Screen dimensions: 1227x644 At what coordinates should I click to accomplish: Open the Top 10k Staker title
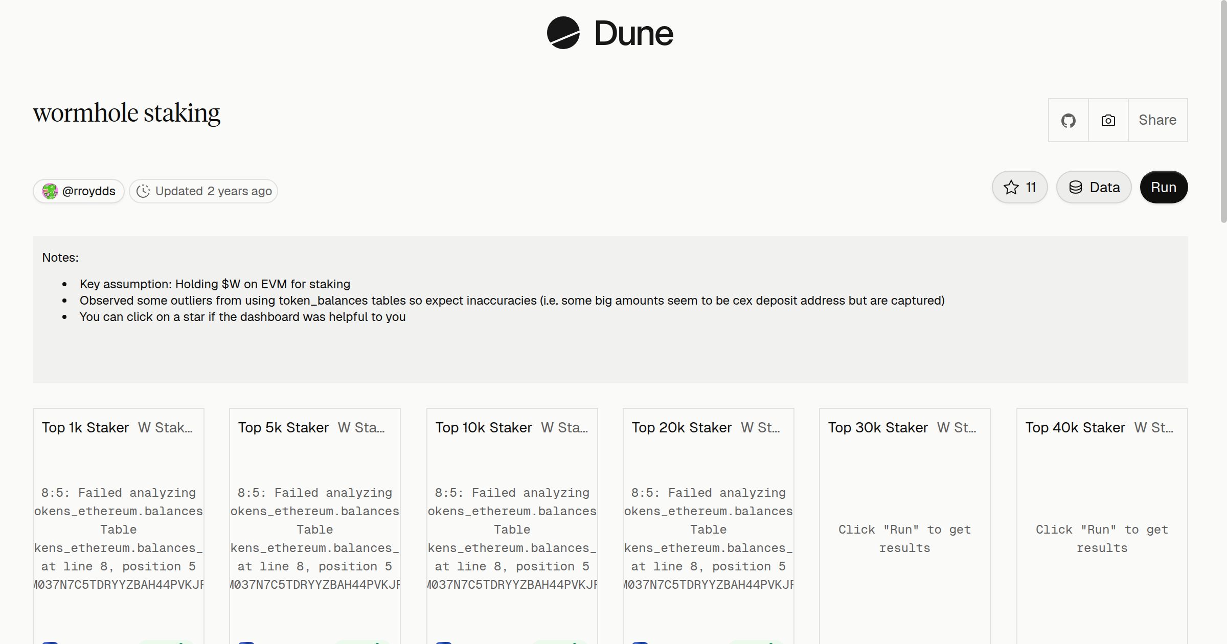click(x=484, y=427)
